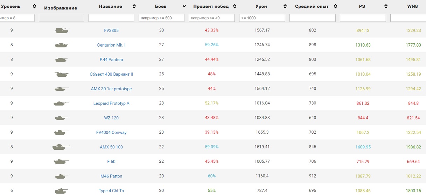426x195 pixels.
Task: Select WN8 value 1803.15
Action: click(x=413, y=191)
